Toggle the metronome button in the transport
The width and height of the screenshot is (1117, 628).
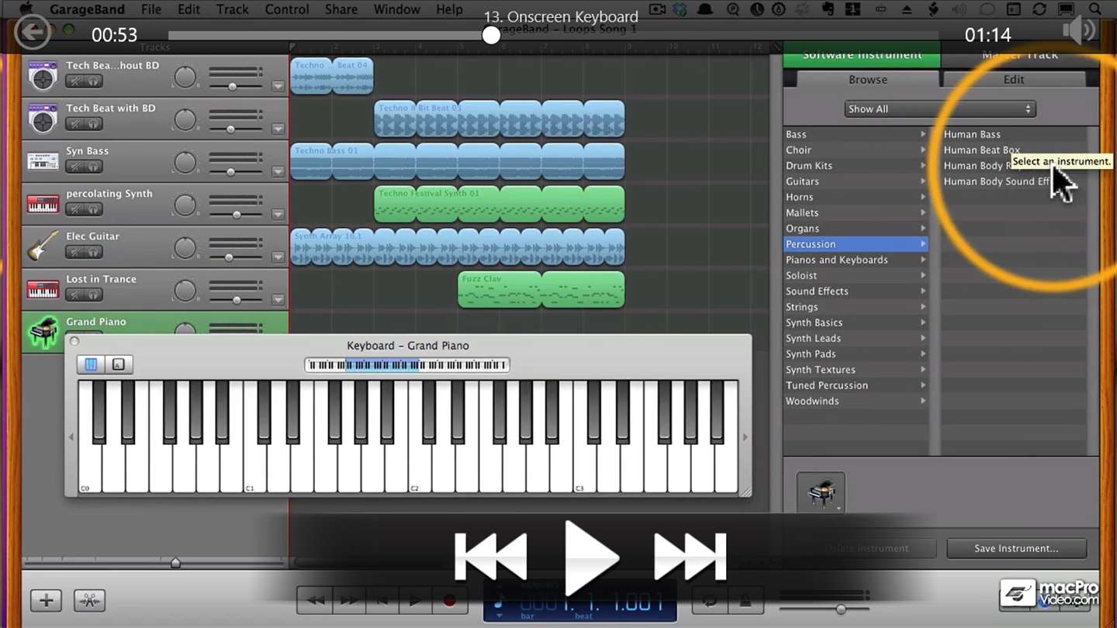tap(745, 600)
